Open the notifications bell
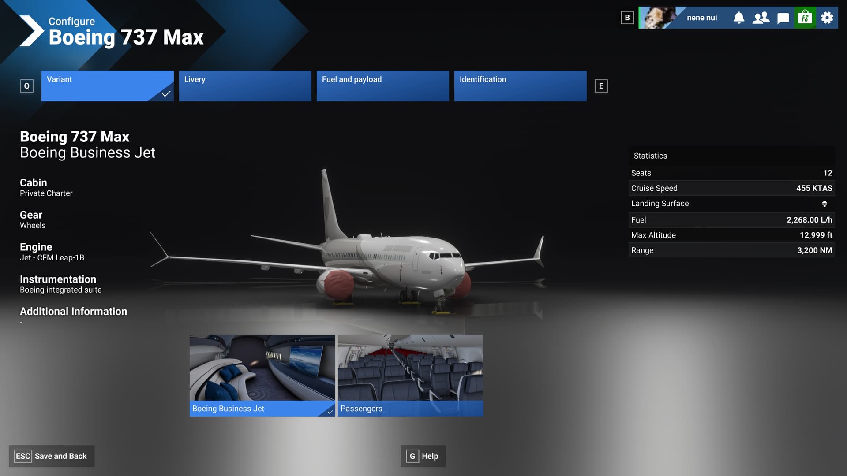The height and width of the screenshot is (476, 847). [739, 18]
